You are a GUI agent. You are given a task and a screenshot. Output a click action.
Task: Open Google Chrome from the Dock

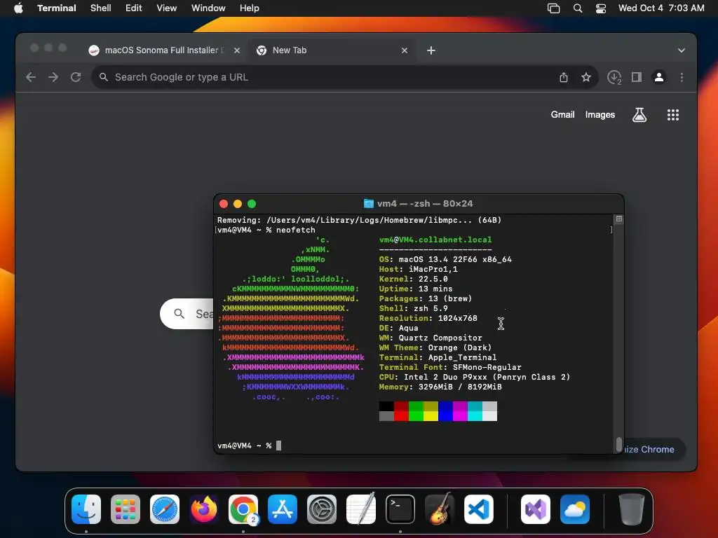click(x=243, y=509)
